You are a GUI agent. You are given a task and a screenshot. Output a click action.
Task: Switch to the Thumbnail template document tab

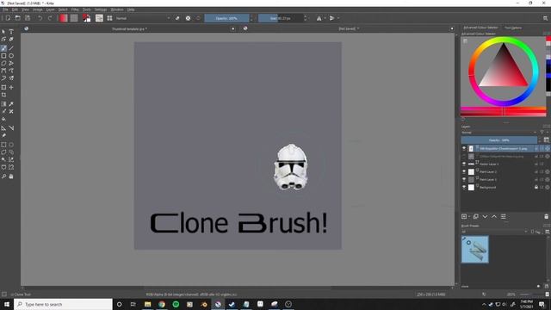(129, 28)
